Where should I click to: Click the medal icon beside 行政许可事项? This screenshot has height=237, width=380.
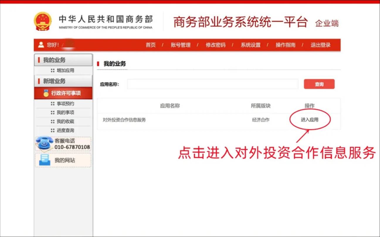point(46,93)
